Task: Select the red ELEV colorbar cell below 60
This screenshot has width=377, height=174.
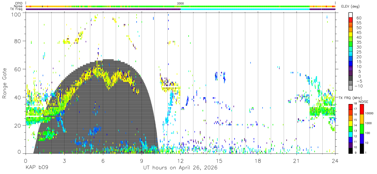Action: point(351,20)
